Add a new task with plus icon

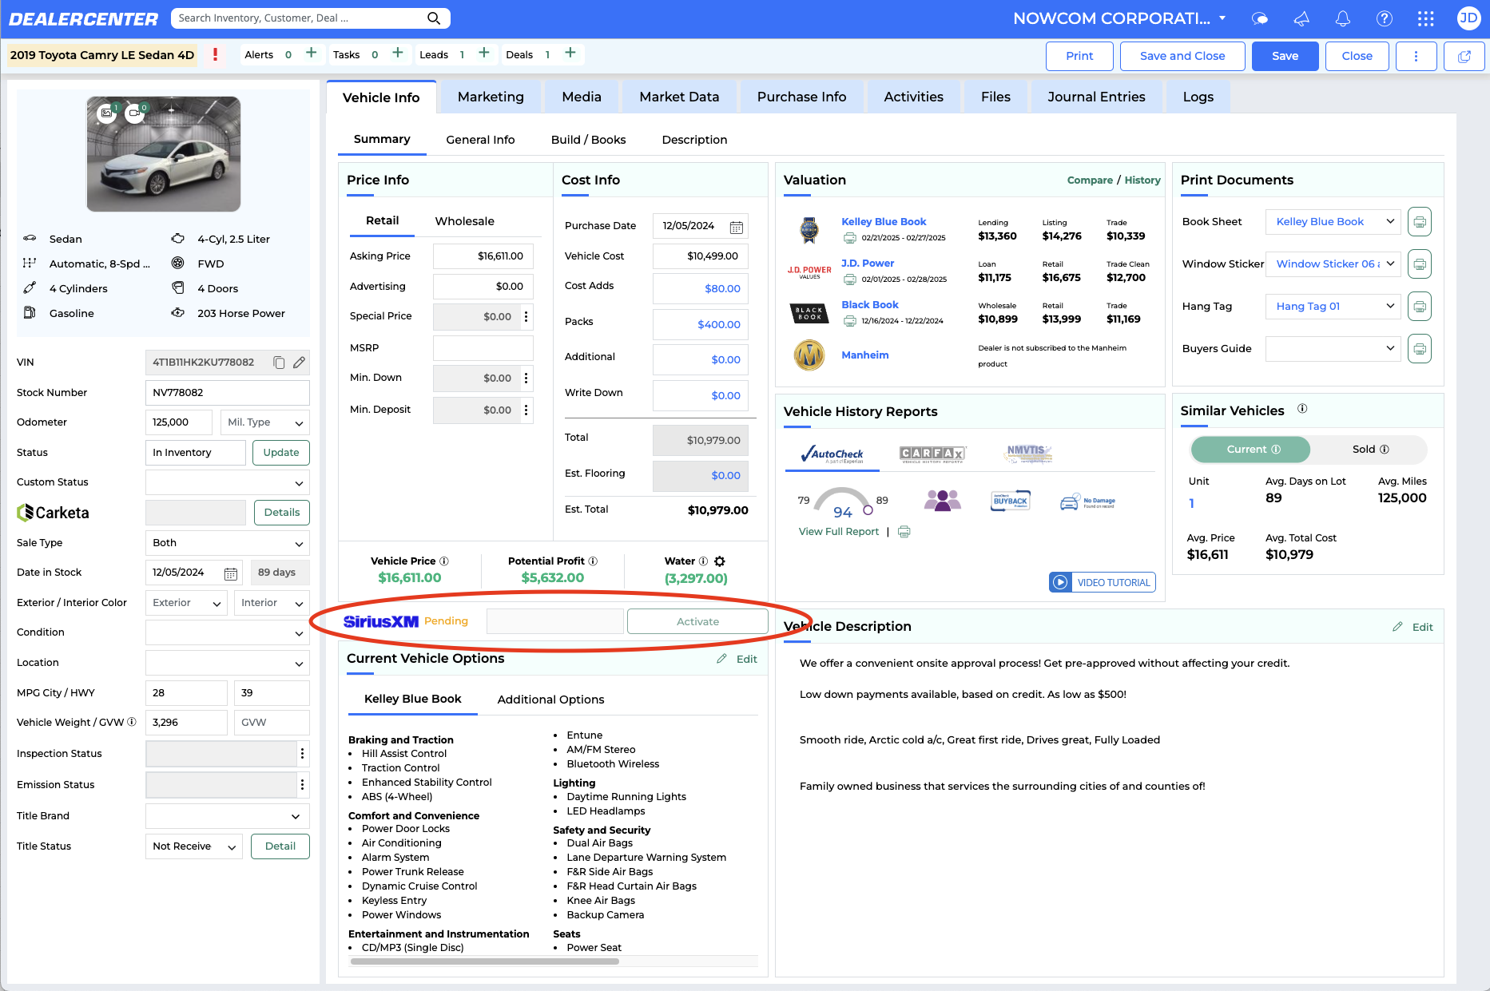click(398, 54)
